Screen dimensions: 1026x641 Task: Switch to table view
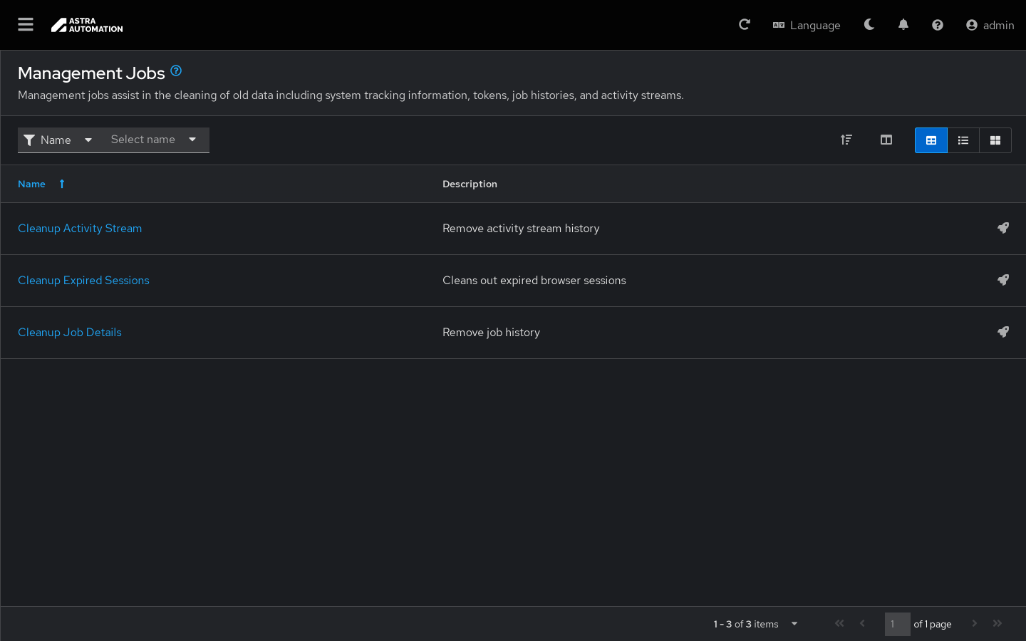click(931, 140)
